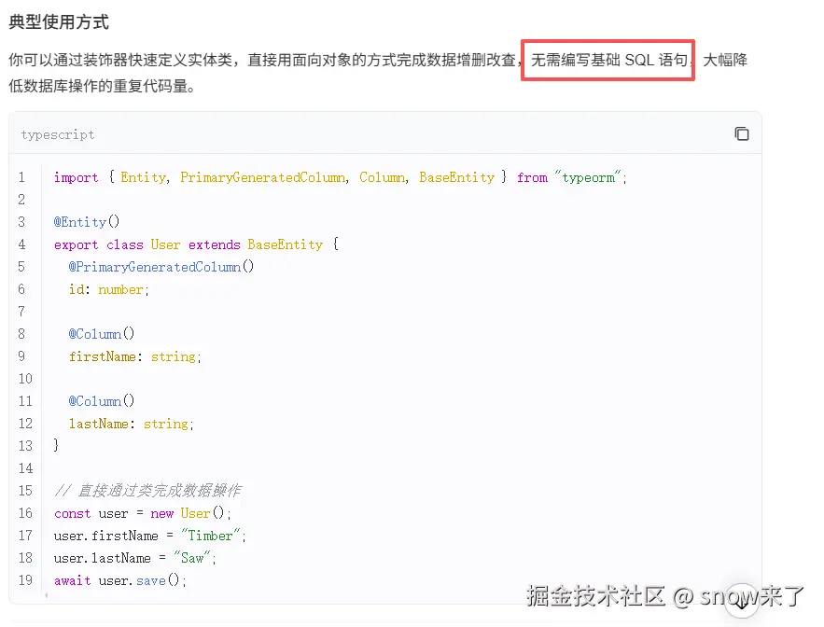This screenshot has width=824, height=627.
Task: Click the 'typescript' language label
Action: click(58, 135)
